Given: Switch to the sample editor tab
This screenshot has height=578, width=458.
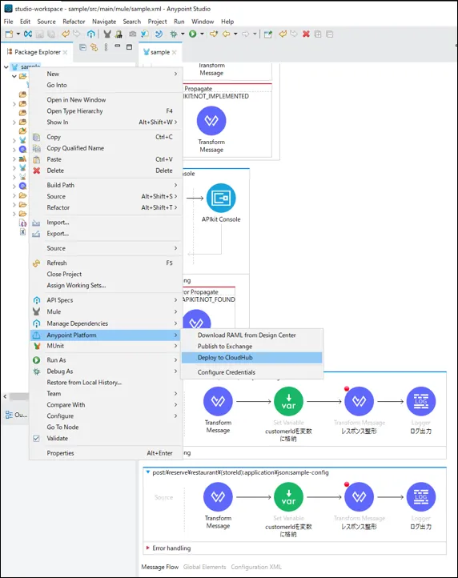Looking at the screenshot, I should click(x=160, y=52).
